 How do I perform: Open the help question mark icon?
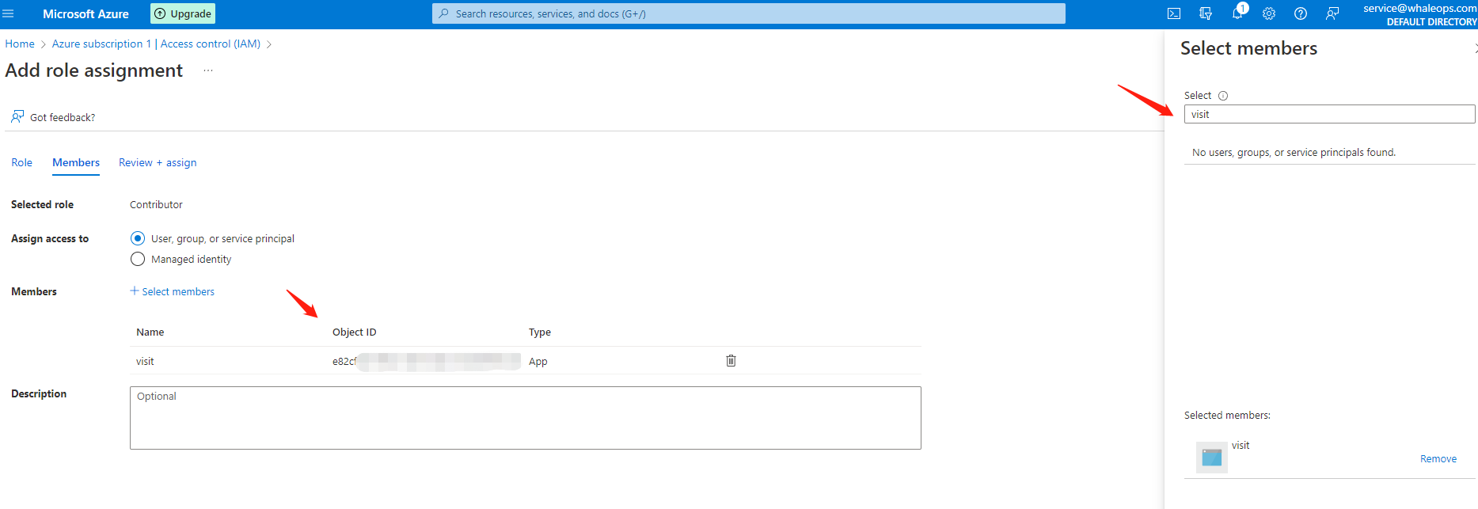click(1301, 13)
